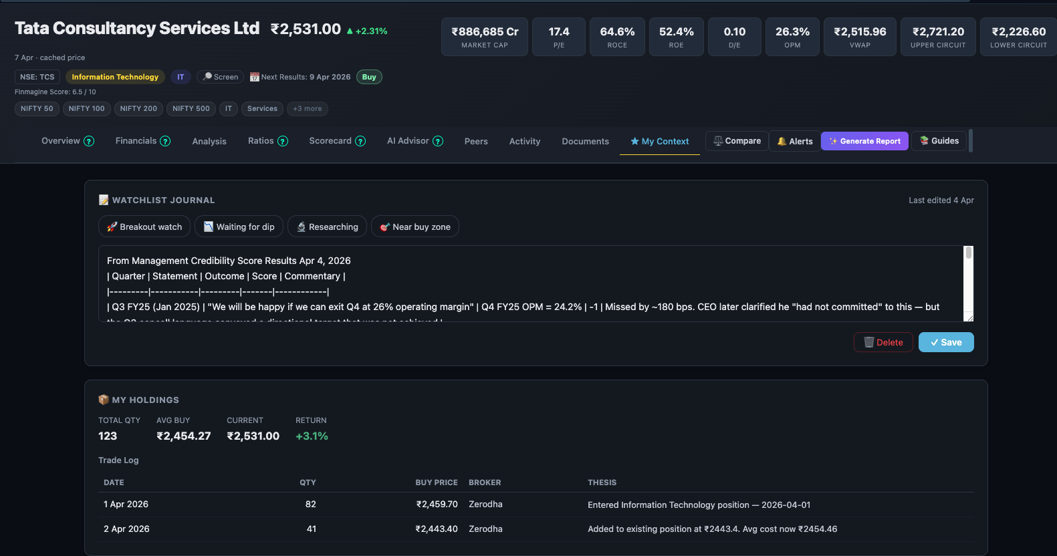
Task: Click the Scorecard help question-mark icon
Action: (x=360, y=141)
